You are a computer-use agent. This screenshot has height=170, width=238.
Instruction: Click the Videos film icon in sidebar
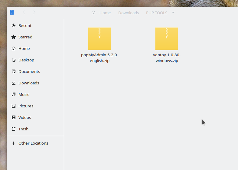pyautogui.click(x=13, y=118)
